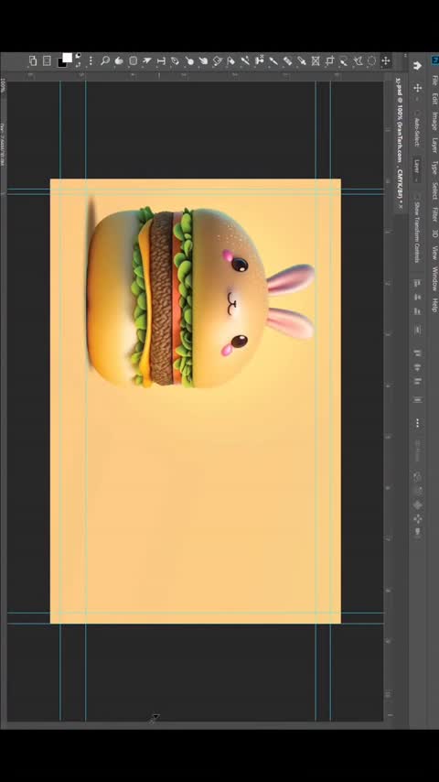Enable the Auto-Select checkbox
Image resolution: width=439 pixels, height=782 pixels.
416,113
